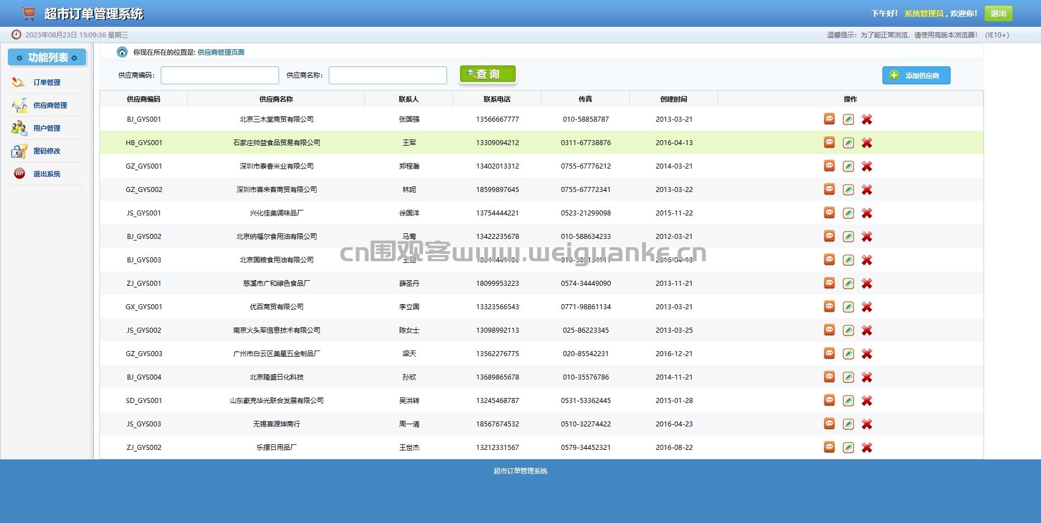Click the 创建时间 column header
The height and width of the screenshot is (523, 1041).
[674, 99]
